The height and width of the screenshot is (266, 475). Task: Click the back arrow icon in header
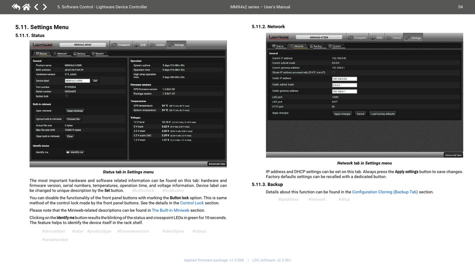click(16, 6)
